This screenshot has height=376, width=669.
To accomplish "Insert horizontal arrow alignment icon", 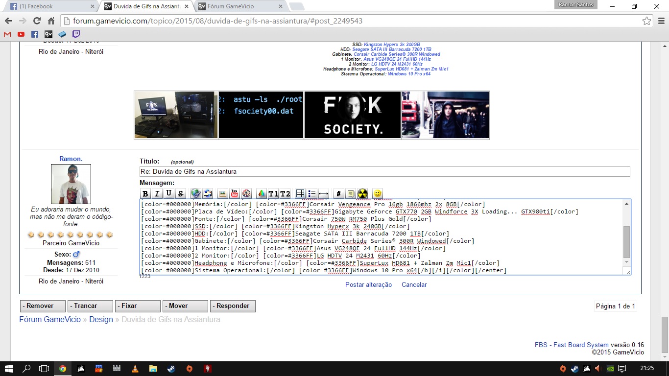I will [x=323, y=193].
